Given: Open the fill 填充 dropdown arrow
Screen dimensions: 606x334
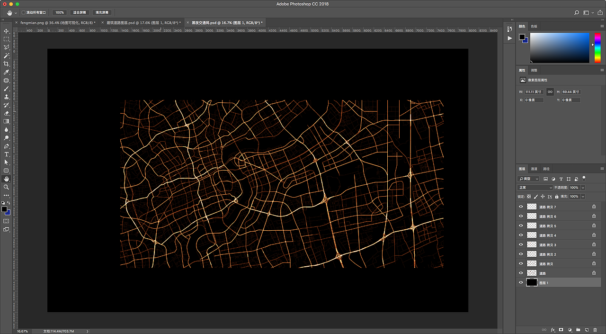Looking at the screenshot, I should (x=583, y=196).
